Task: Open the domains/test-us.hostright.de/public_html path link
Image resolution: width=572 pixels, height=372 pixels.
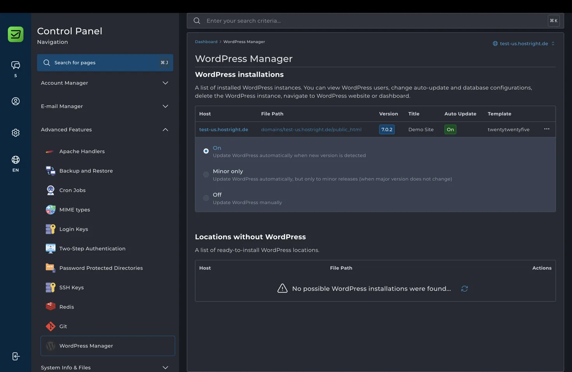Action: (x=311, y=130)
